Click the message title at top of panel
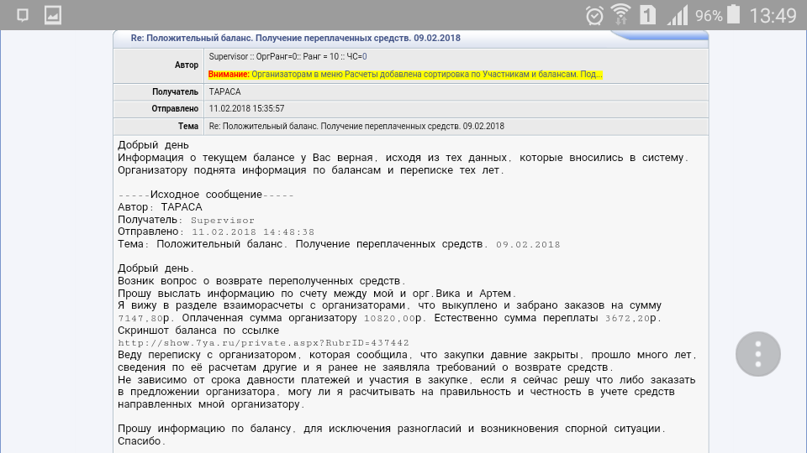Image resolution: width=807 pixels, height=453 pixels. (x=295, y=39)
